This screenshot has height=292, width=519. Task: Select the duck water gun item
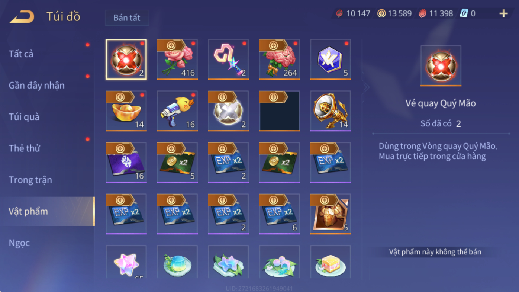pyautogui.click(x=177, y=111)
